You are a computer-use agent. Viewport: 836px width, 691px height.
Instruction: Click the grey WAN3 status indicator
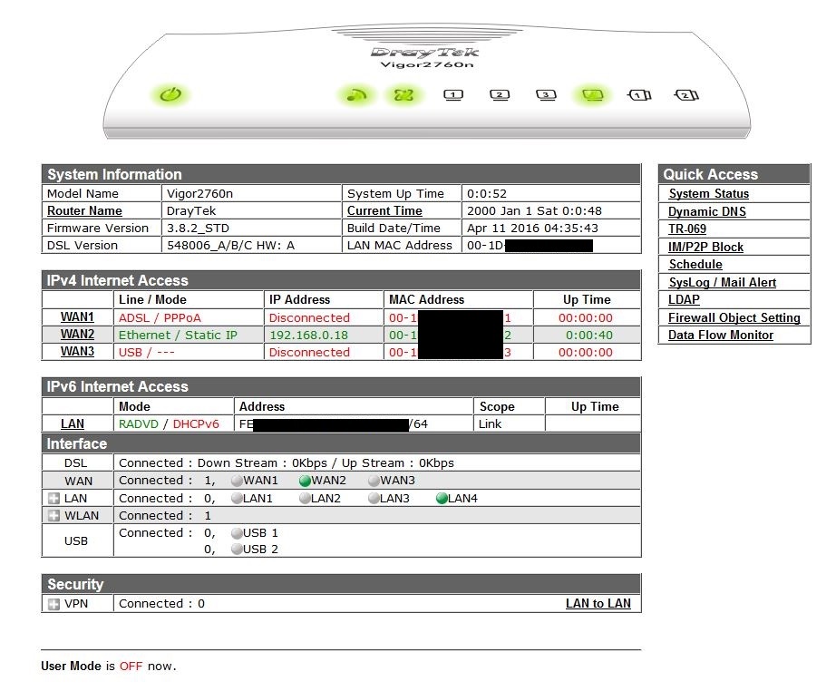point(374,481)
